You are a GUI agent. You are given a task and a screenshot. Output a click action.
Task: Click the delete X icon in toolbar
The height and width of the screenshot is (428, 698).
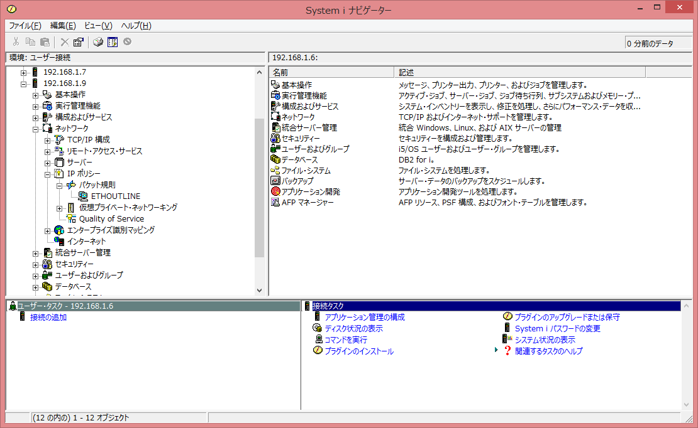[64, 42]
